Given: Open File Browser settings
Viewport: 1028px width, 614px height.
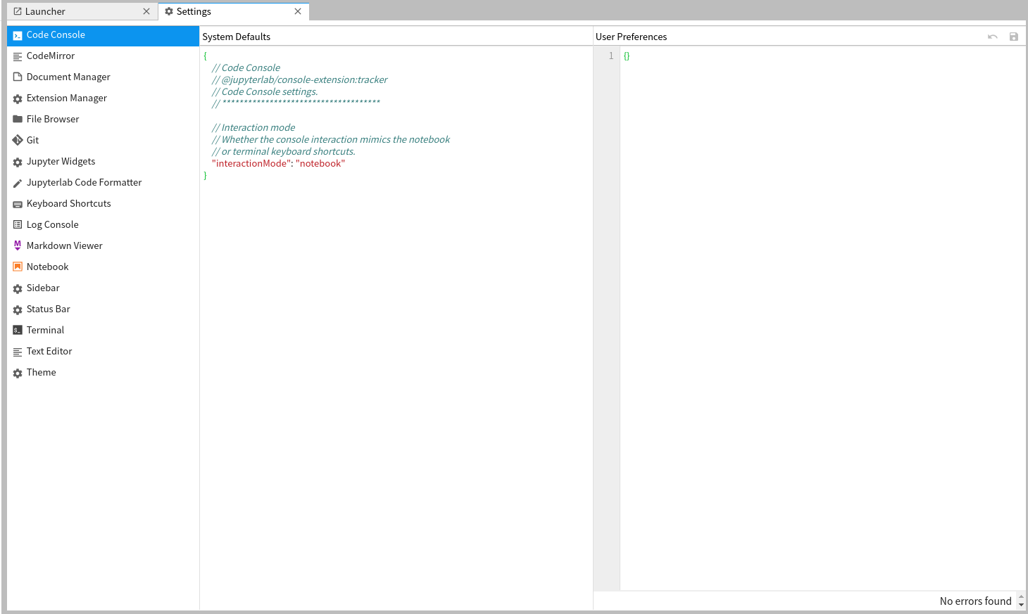Looking at the screenshot, I should (103, 120).
